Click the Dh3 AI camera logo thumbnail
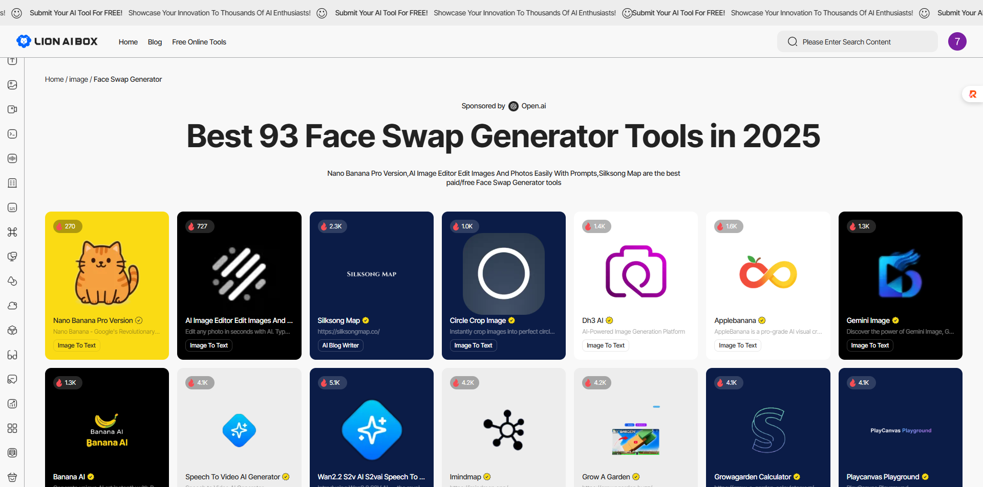The image size is (983, 487). click(x=636, y=271)
